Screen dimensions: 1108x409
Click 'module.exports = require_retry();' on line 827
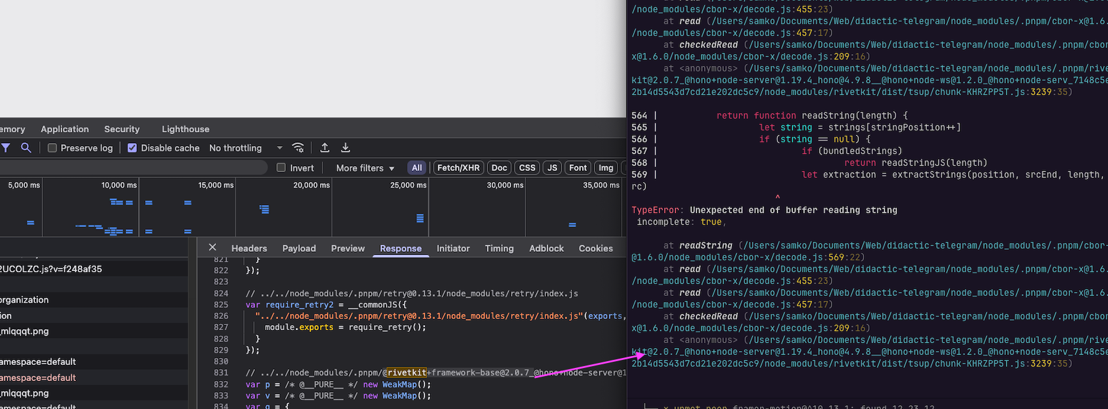pyautogui.click(x=345, y=327)
